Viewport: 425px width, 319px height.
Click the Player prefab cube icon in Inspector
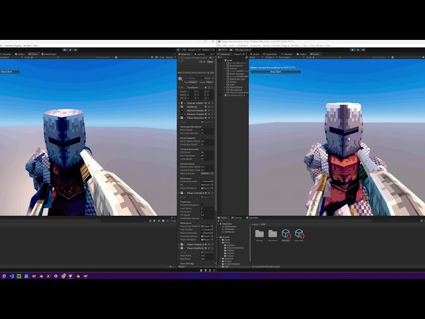coord(180,78)
